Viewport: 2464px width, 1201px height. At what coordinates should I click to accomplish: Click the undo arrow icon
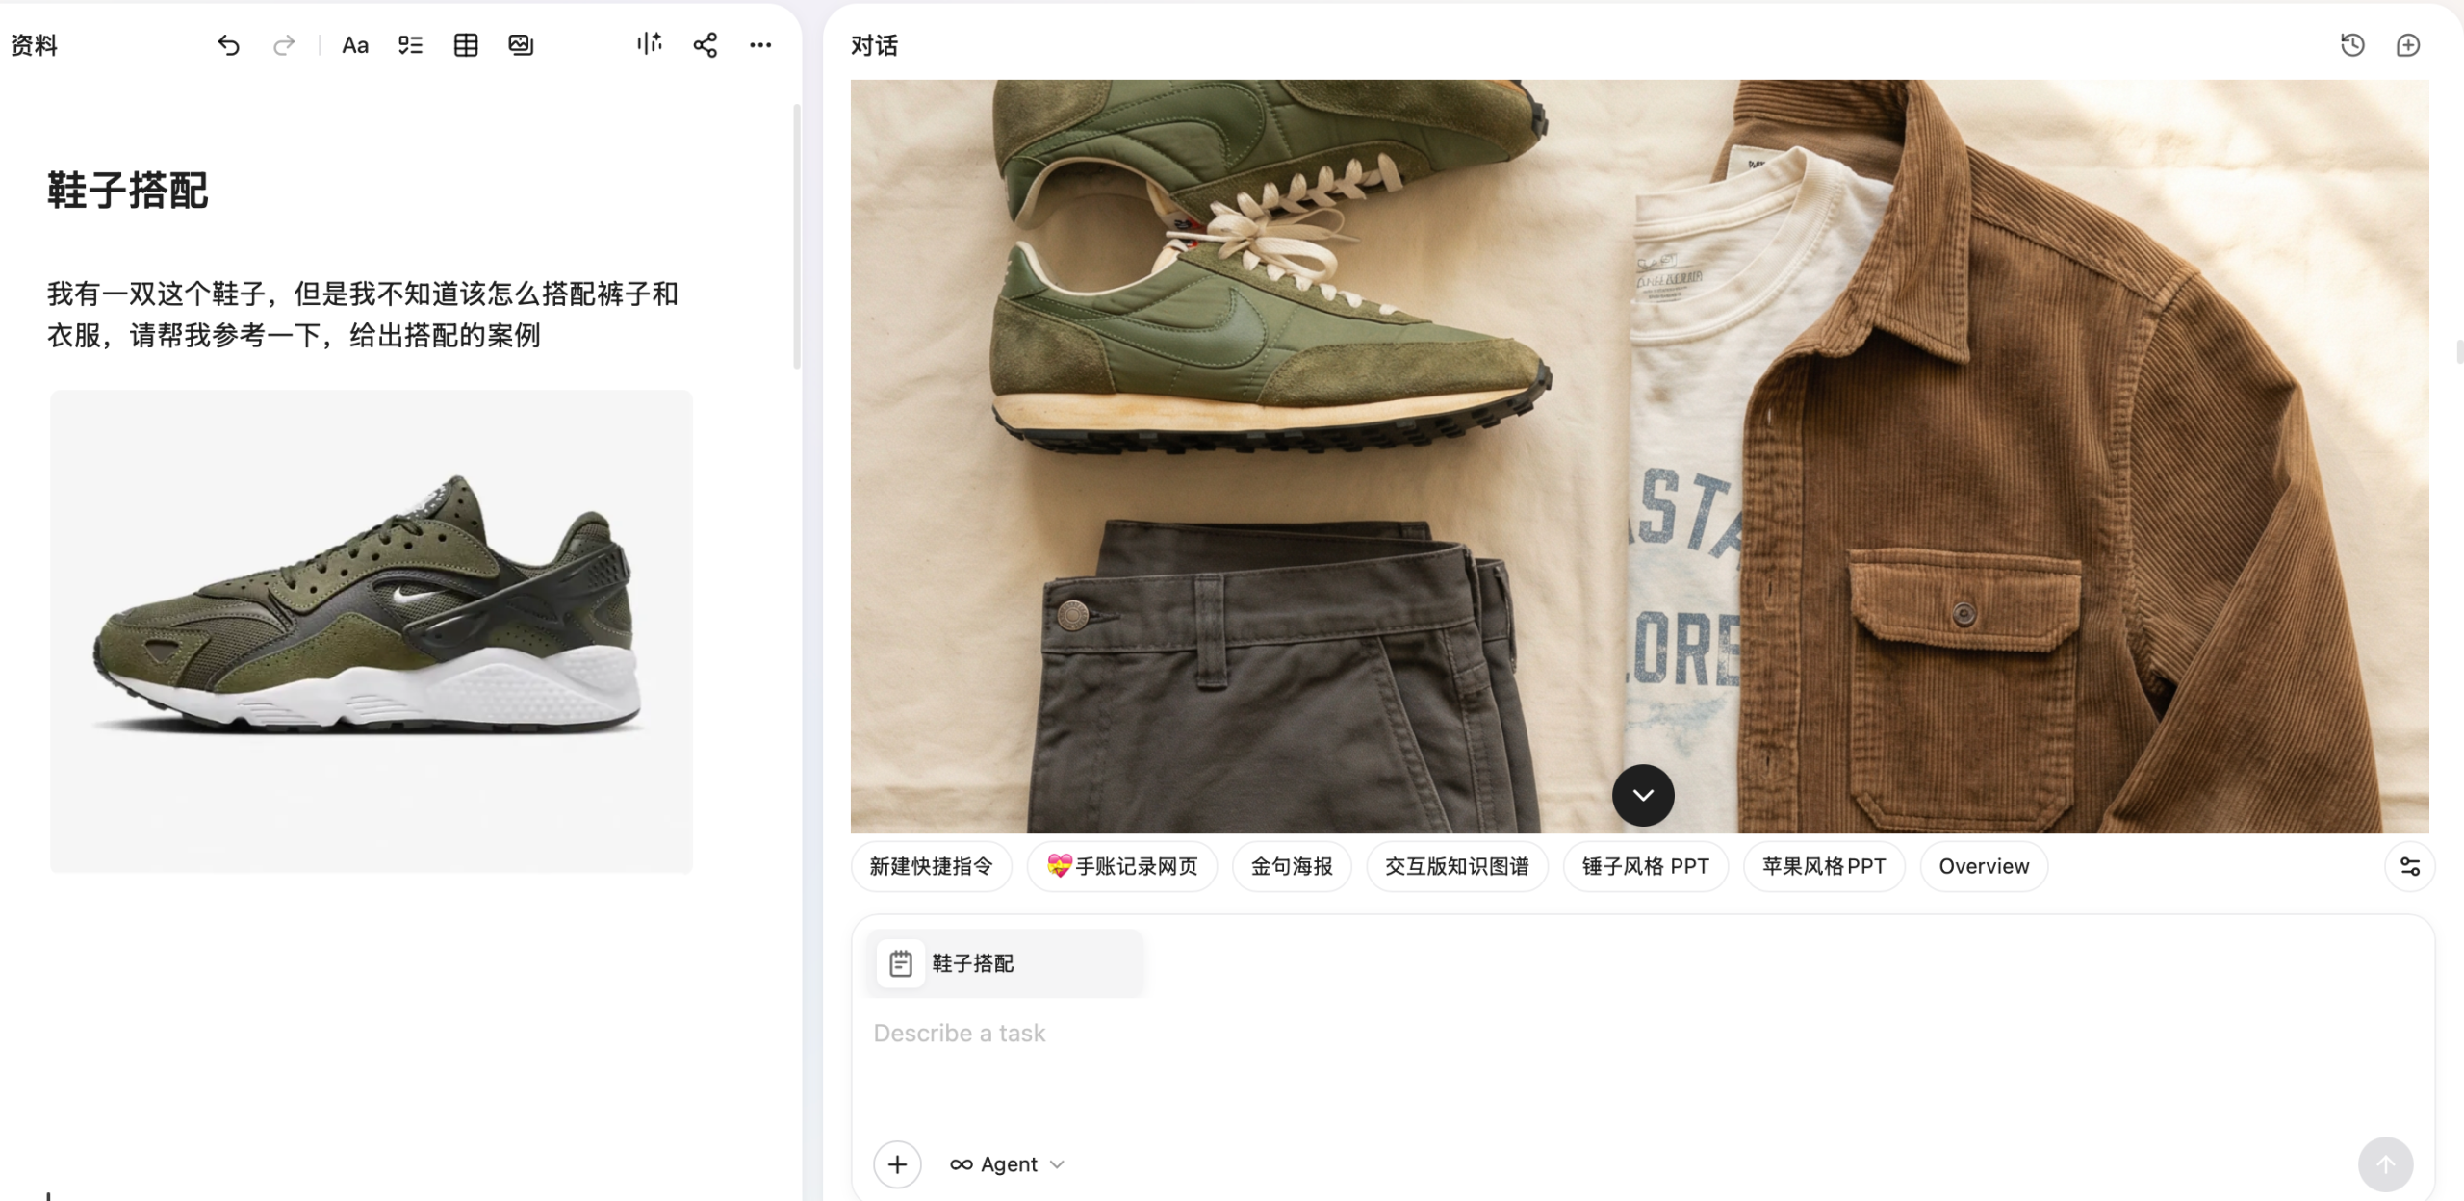click(x=228, y=45)
